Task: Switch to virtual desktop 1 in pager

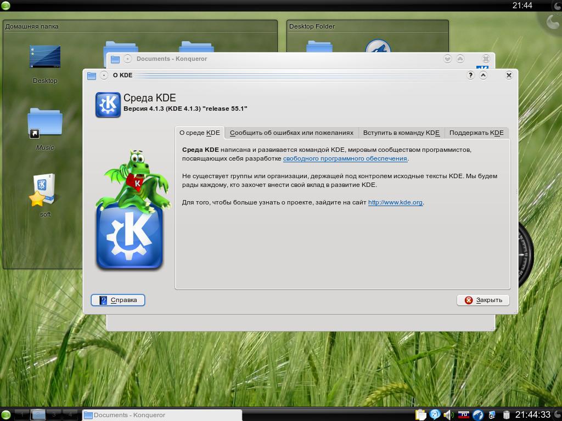Action: point(22,415)
